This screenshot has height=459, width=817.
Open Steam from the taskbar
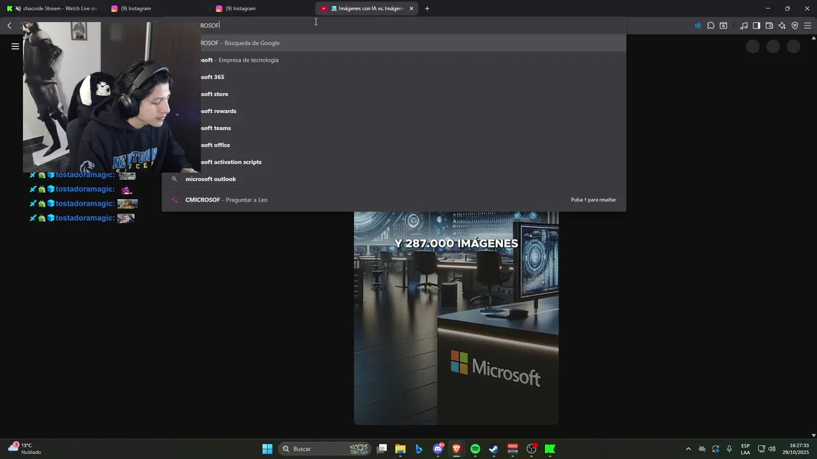(x=493, y=449)
